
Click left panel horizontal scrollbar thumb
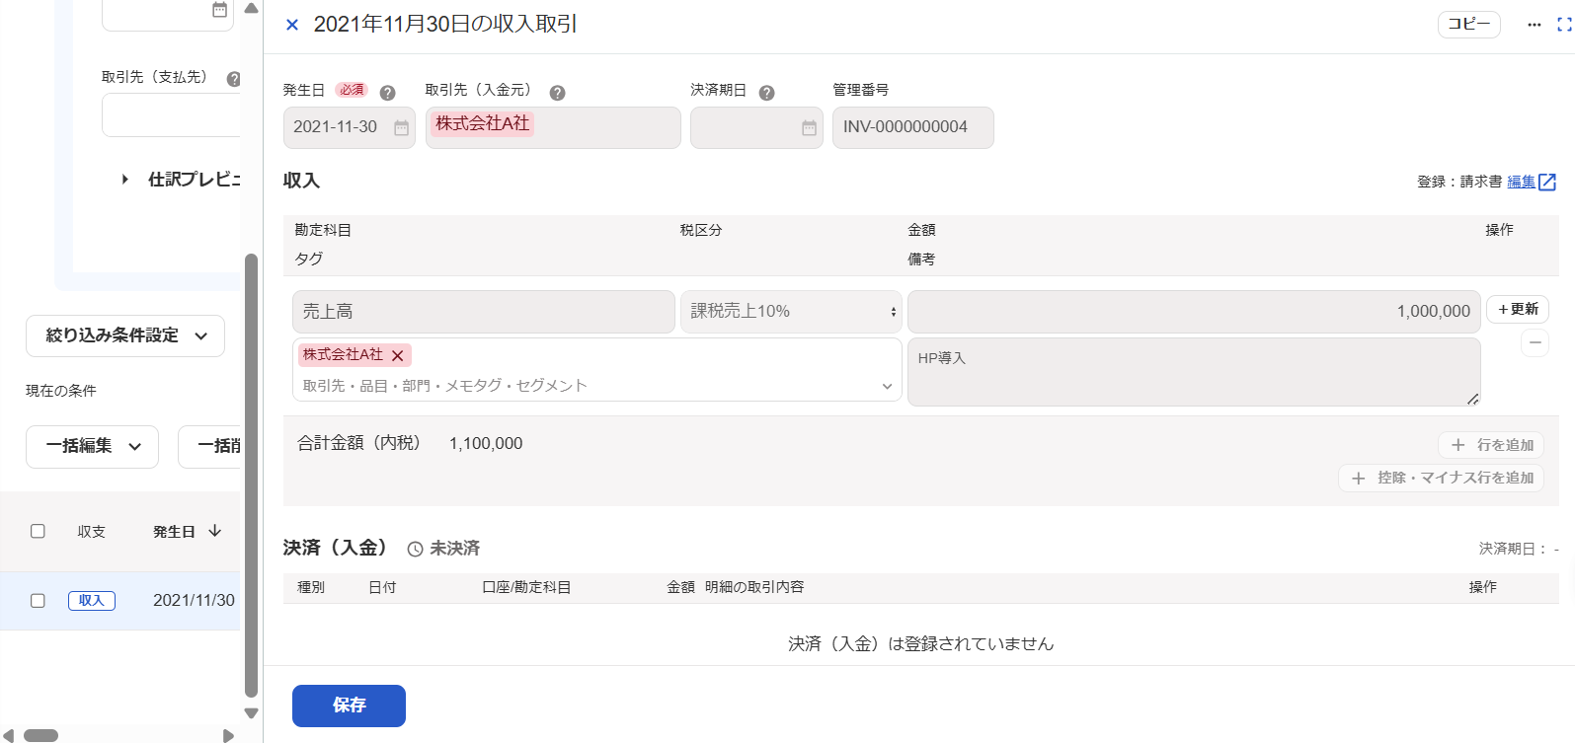click(41, 735)
